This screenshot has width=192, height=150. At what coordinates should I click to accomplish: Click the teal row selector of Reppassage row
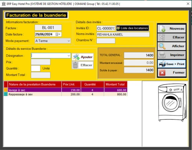pos(6,94)
